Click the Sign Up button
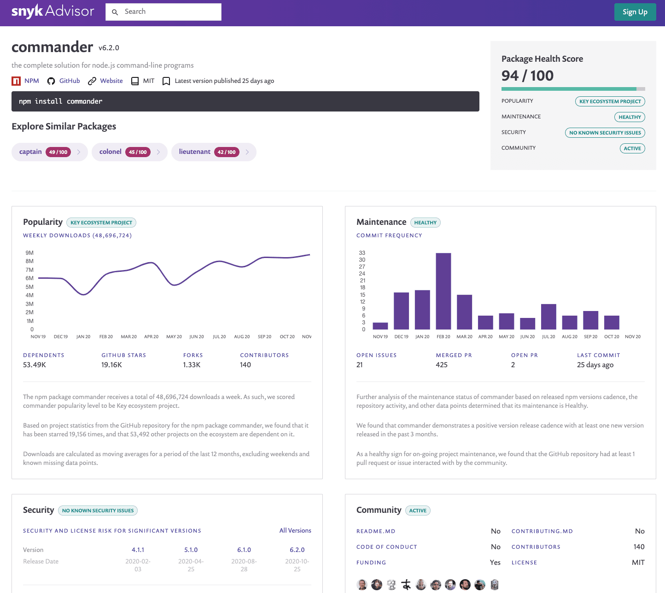665x593 pixels. 635,12
